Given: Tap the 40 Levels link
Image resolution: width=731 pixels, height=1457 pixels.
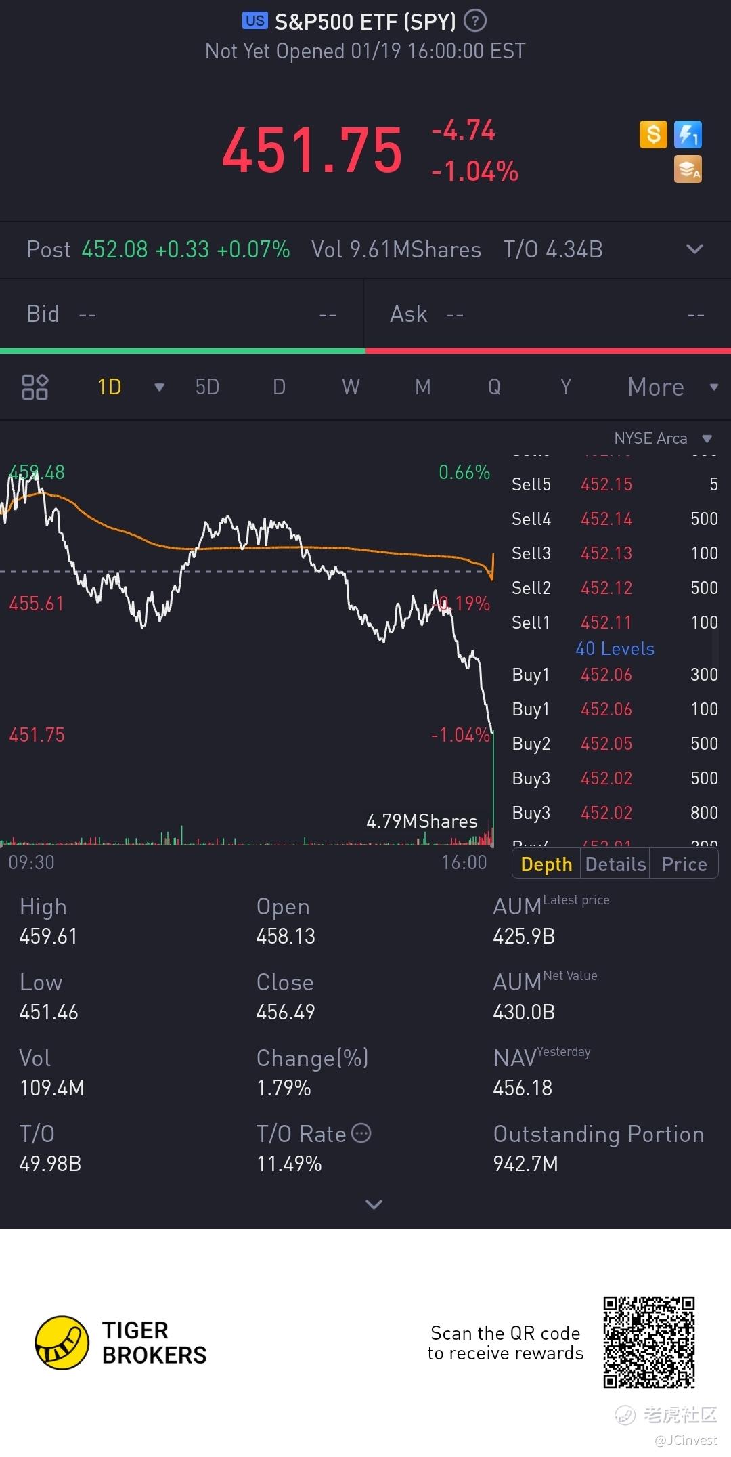Looking at the screenshot, I should (615, 648).
